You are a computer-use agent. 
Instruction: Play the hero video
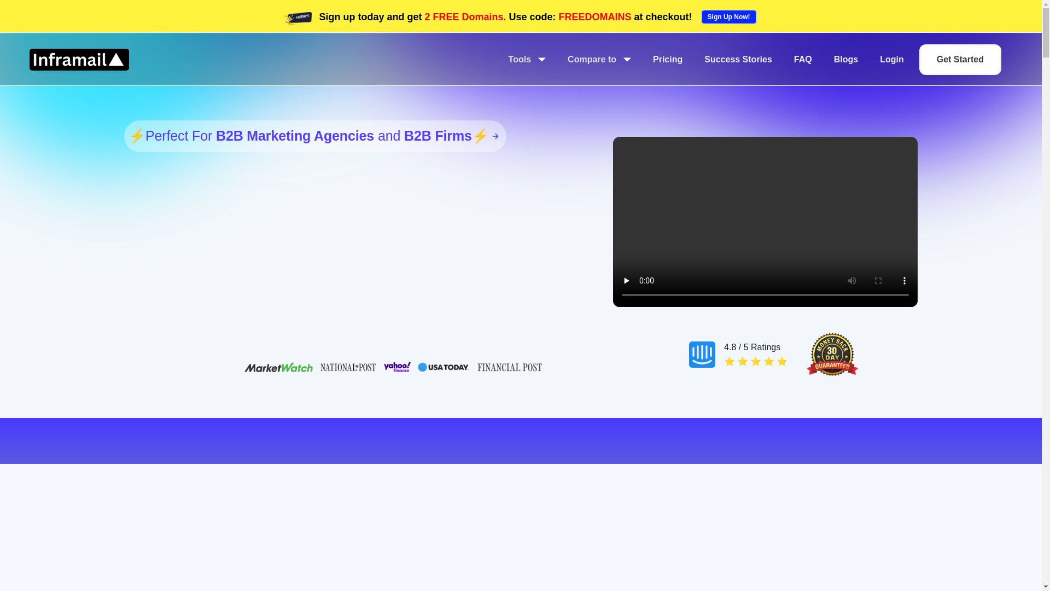pos(626,281)
